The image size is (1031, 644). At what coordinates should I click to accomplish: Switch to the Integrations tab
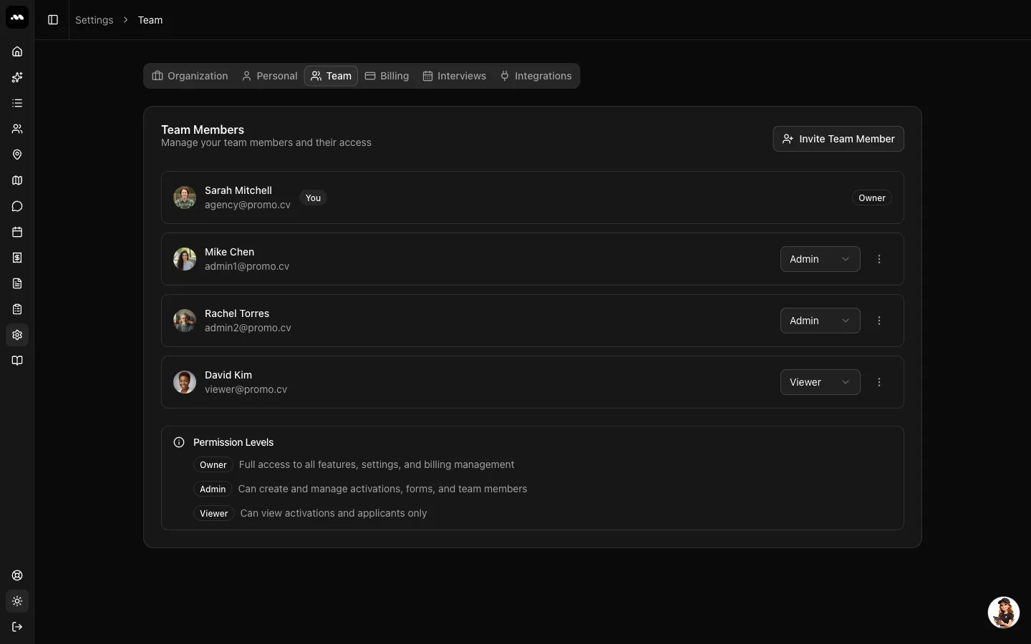click(536, 76)
